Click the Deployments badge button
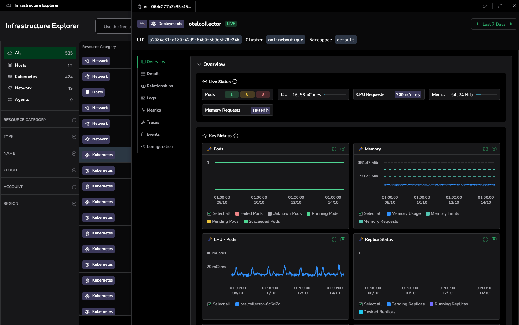This screenshot has width=519, height=325. click(x=166, y=24)
